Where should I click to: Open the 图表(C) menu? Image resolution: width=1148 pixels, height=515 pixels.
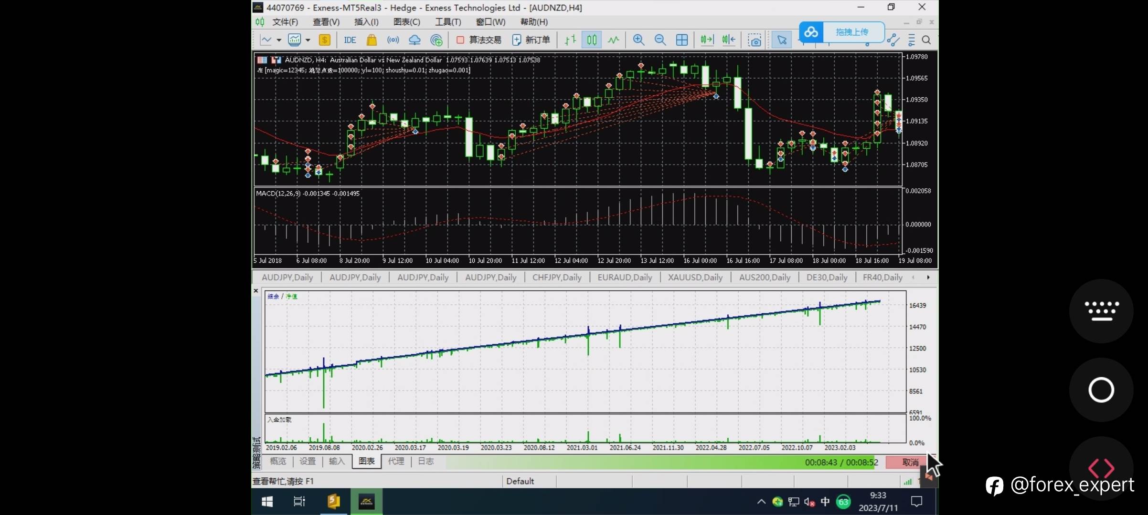[x=406, y=22]
